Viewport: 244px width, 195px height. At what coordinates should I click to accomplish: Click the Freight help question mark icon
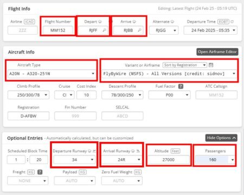pos(40,172)
